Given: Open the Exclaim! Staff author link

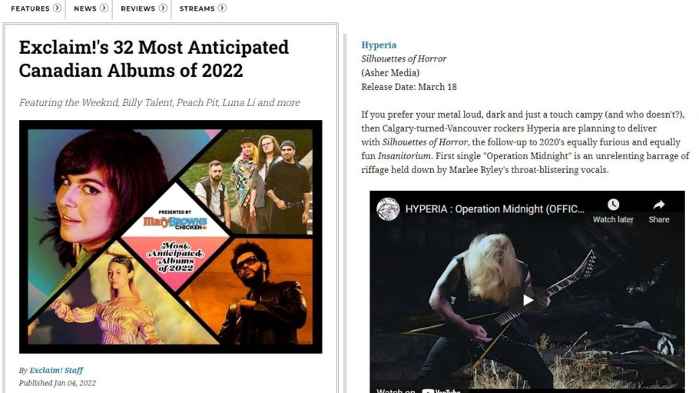Looking at the screenshot, I should [56, 370].
